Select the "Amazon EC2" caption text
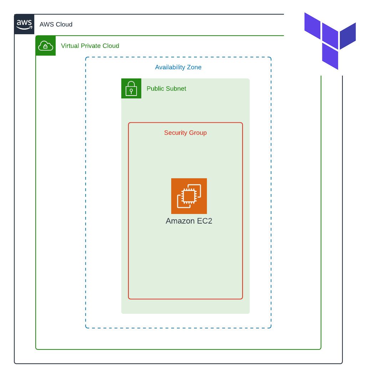382x378 pixels. pos(189,221)
